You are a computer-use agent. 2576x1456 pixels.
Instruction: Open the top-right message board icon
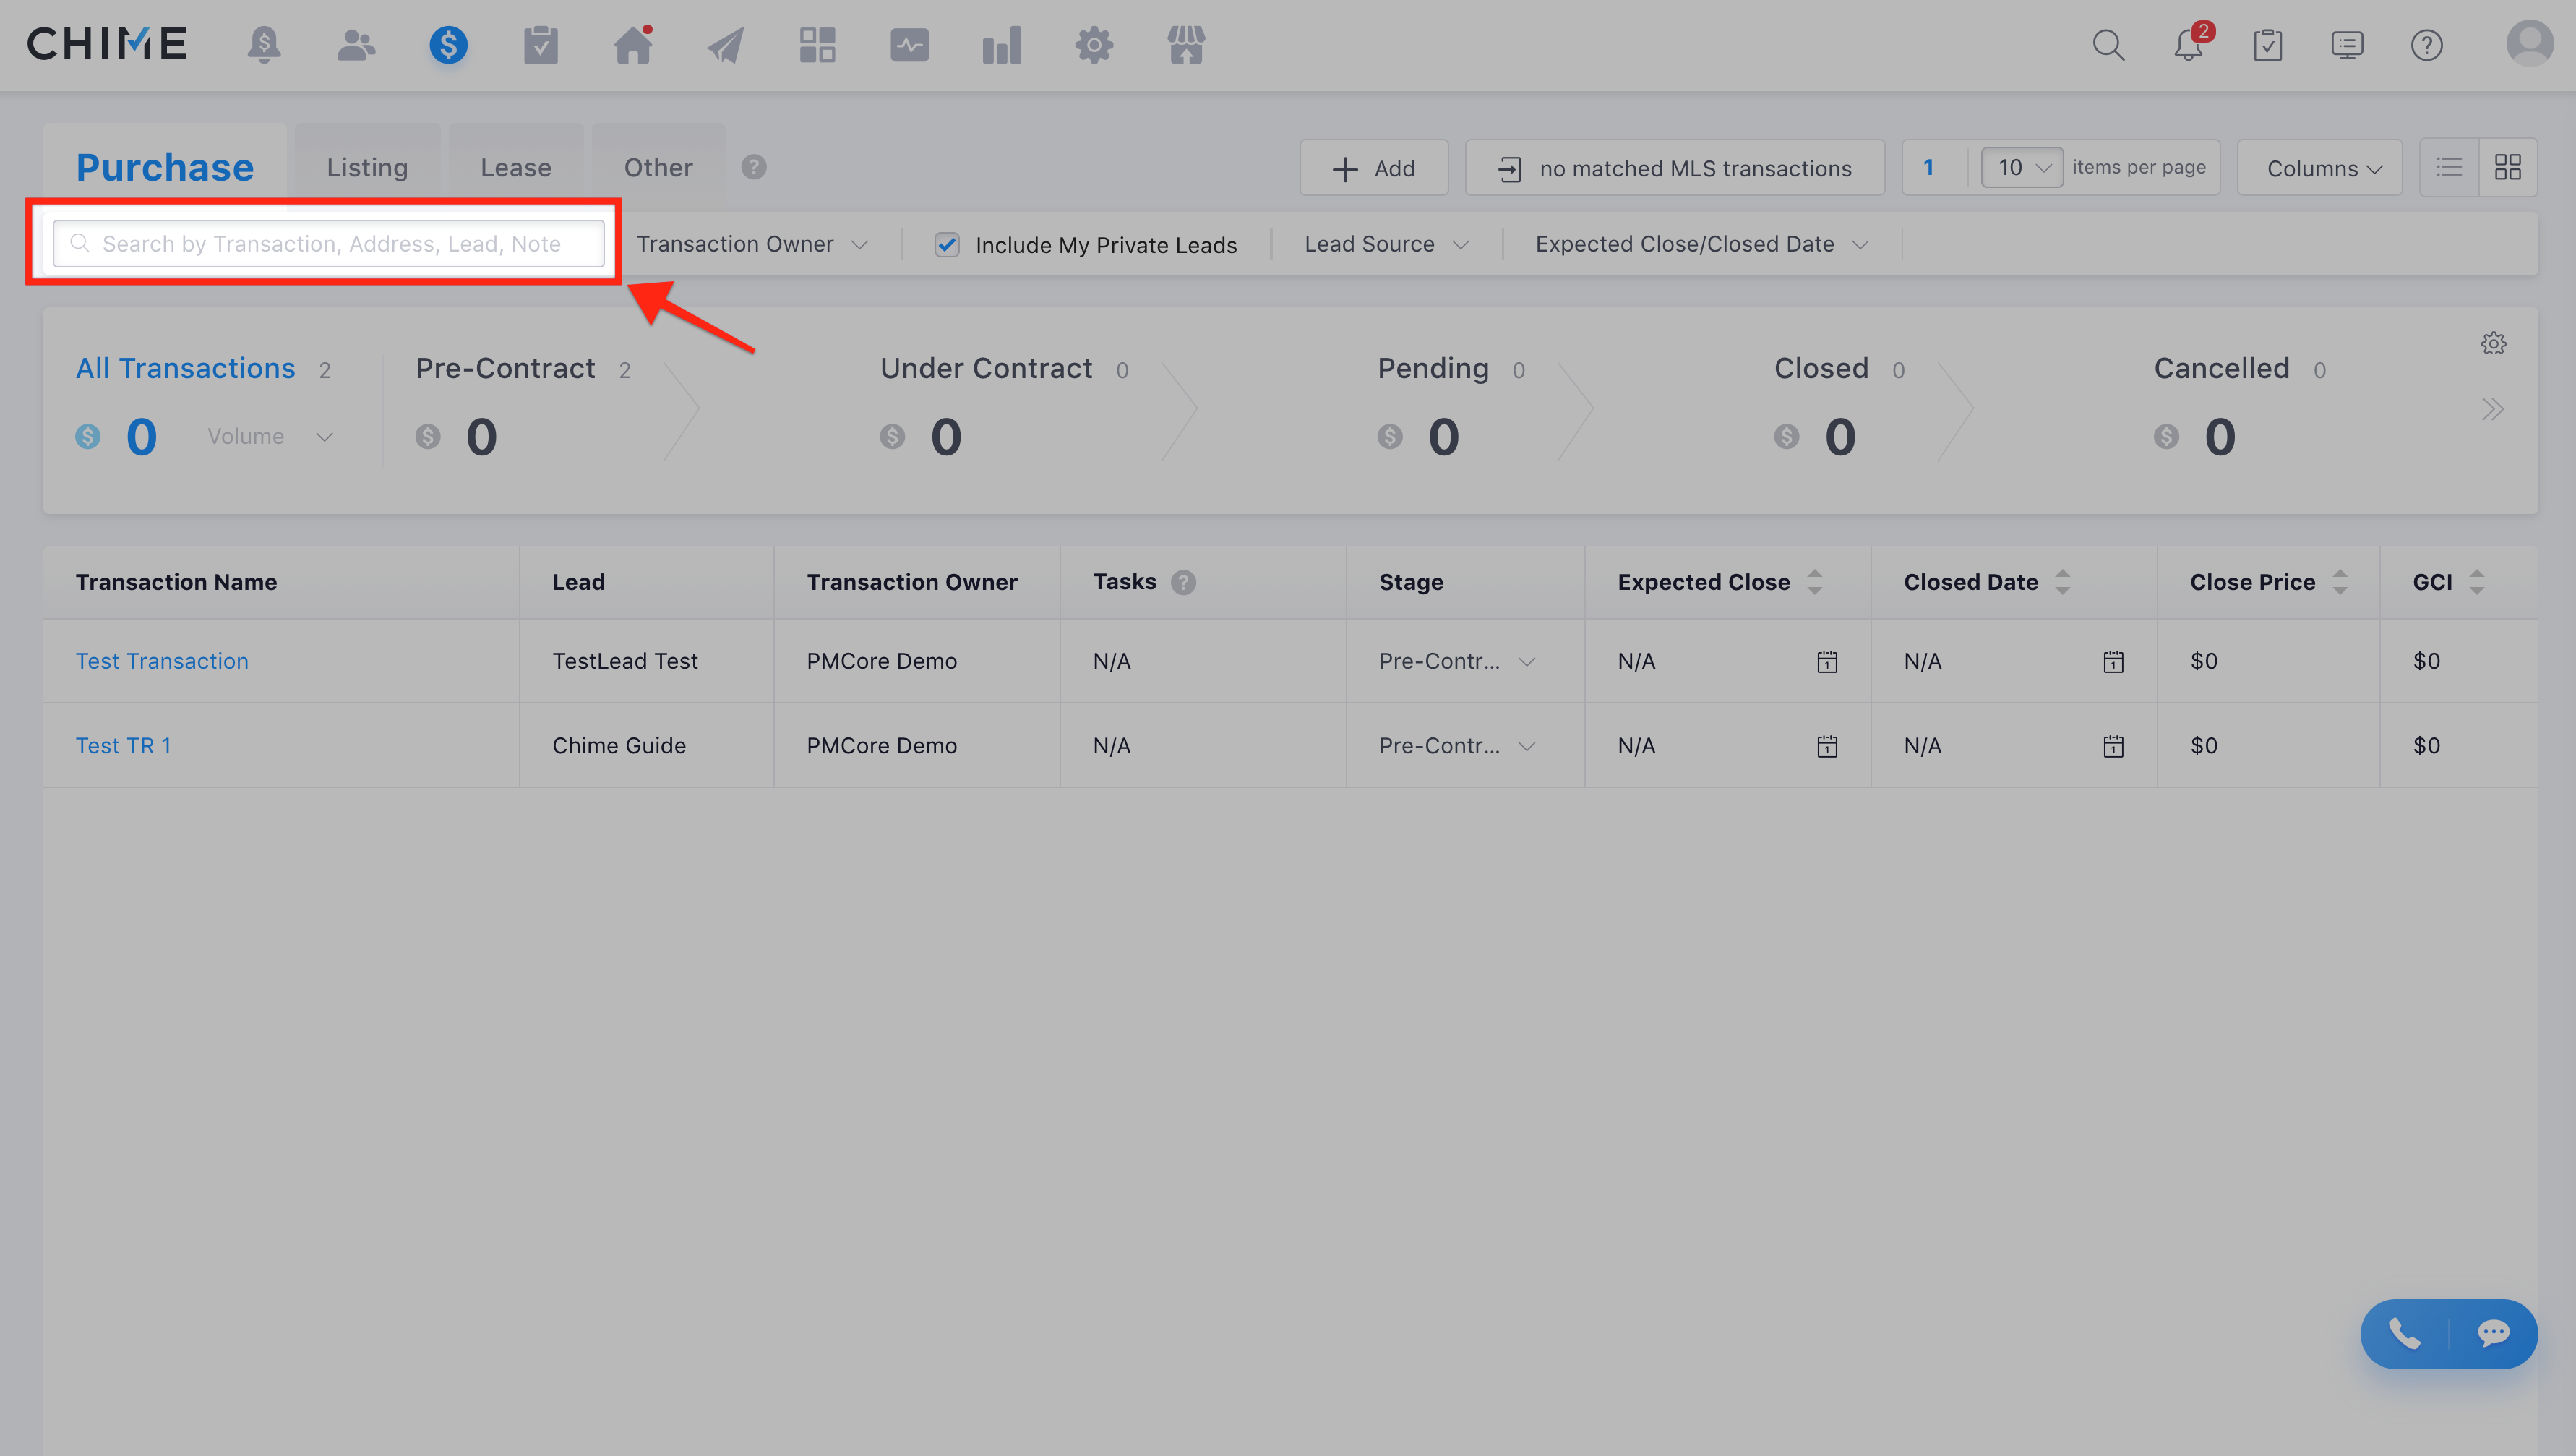(x=2347, y=45)
